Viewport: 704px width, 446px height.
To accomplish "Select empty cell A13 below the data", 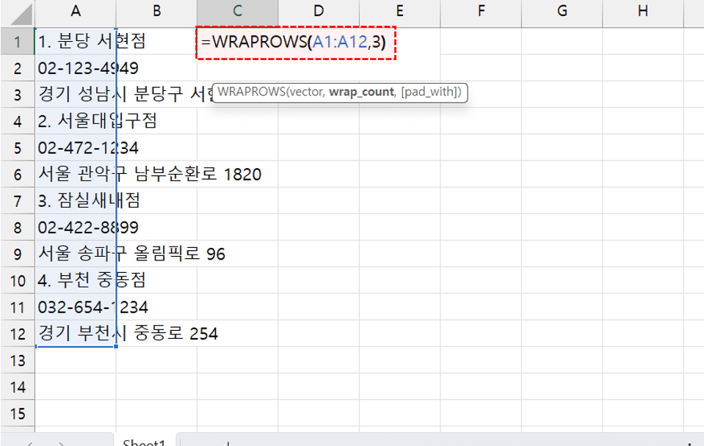I will click(x=76, y=359).
